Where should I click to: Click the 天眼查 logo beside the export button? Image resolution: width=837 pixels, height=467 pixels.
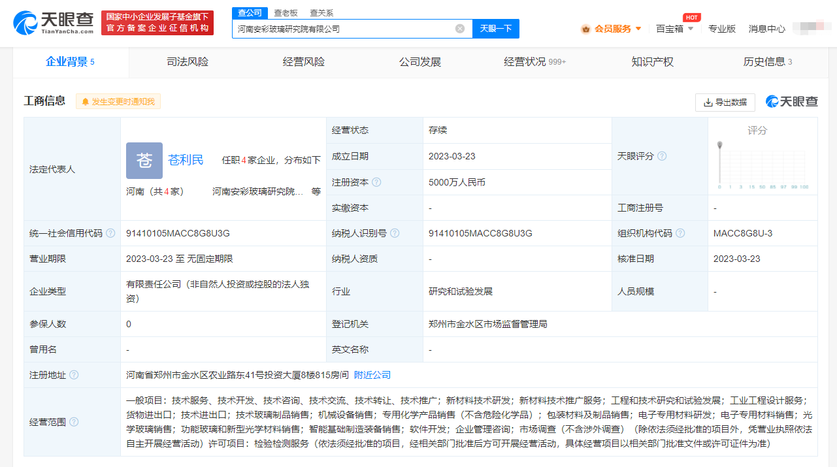[792, 102]
